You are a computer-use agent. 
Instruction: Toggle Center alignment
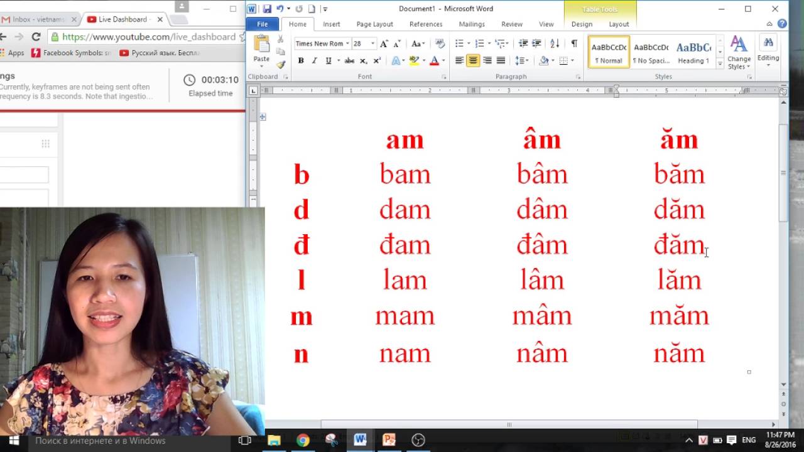point(473,61)
